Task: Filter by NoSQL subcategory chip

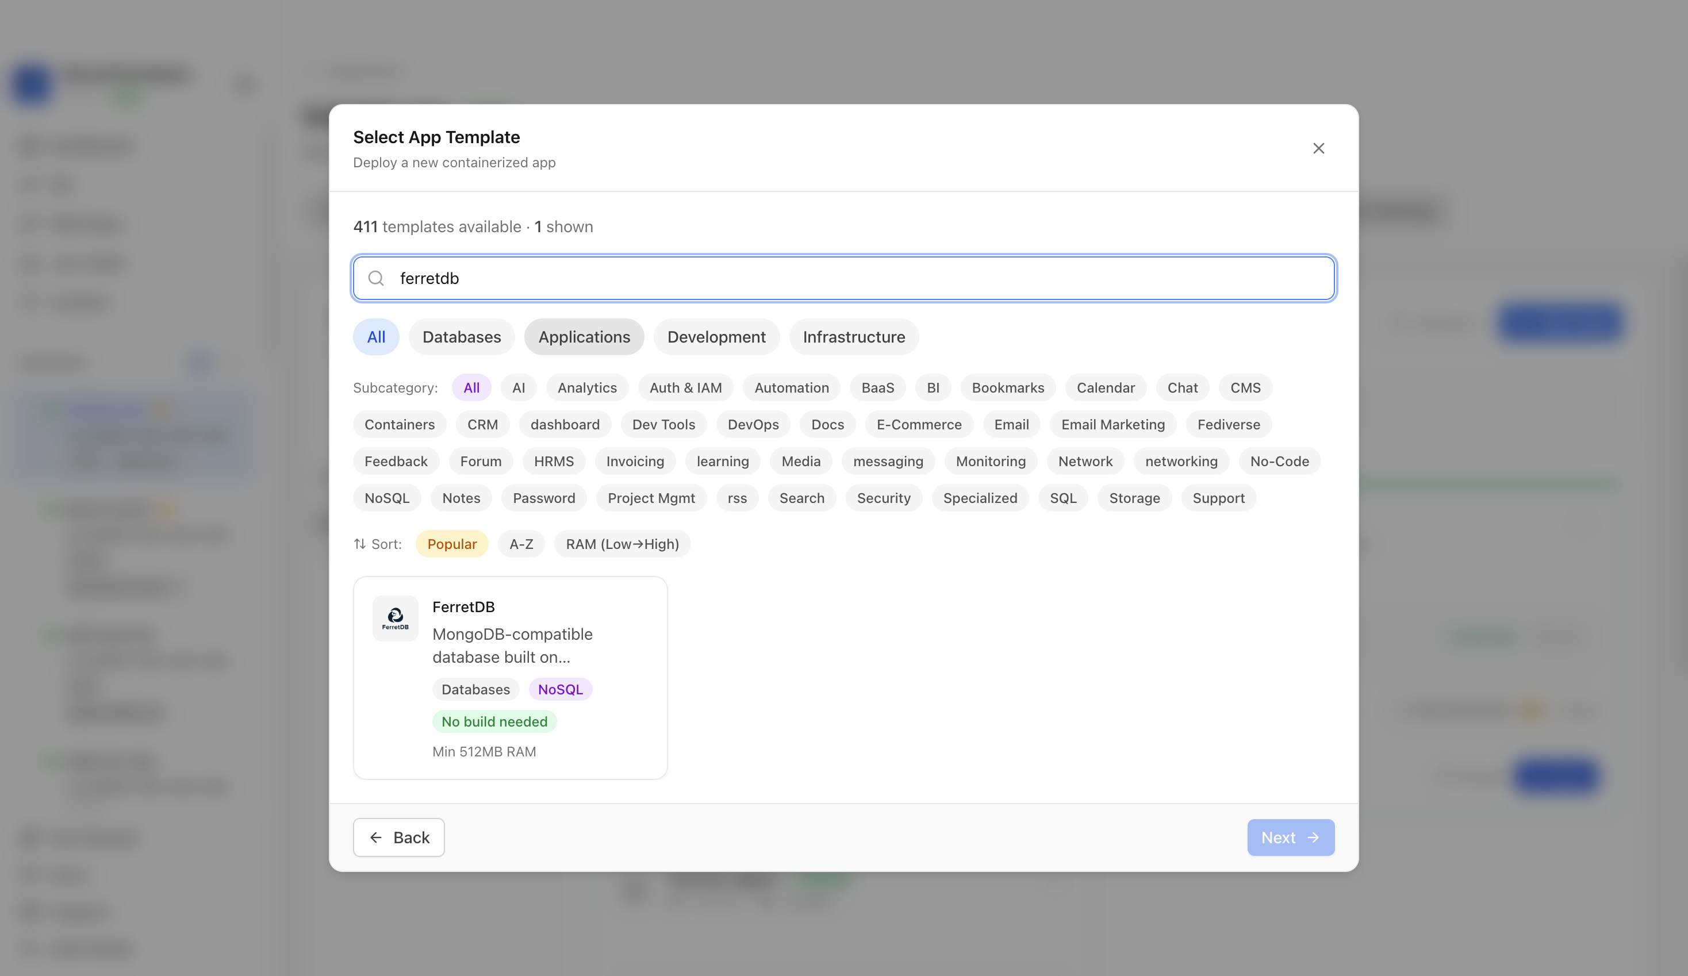Action: coord(387,498)
